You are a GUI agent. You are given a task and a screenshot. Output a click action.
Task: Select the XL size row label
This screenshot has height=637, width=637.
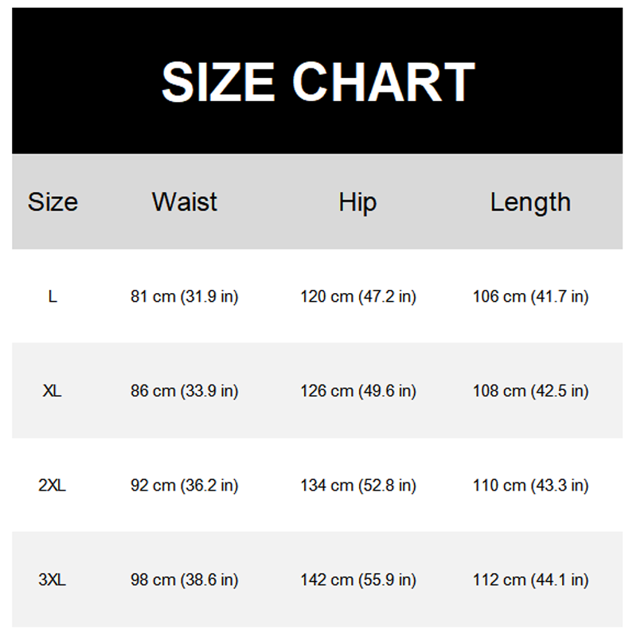(53, 391)
